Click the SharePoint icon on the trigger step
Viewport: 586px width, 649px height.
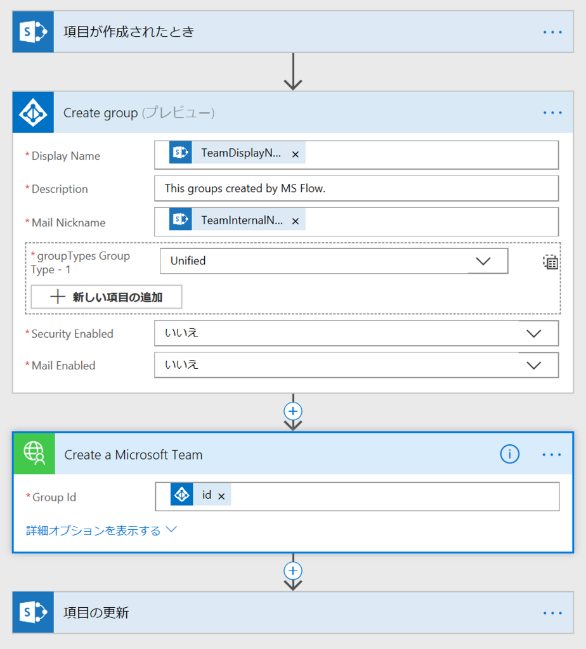(x=33, y=32)
